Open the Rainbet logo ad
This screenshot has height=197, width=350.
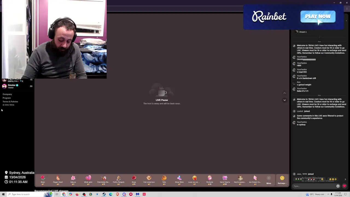[269, 17]
